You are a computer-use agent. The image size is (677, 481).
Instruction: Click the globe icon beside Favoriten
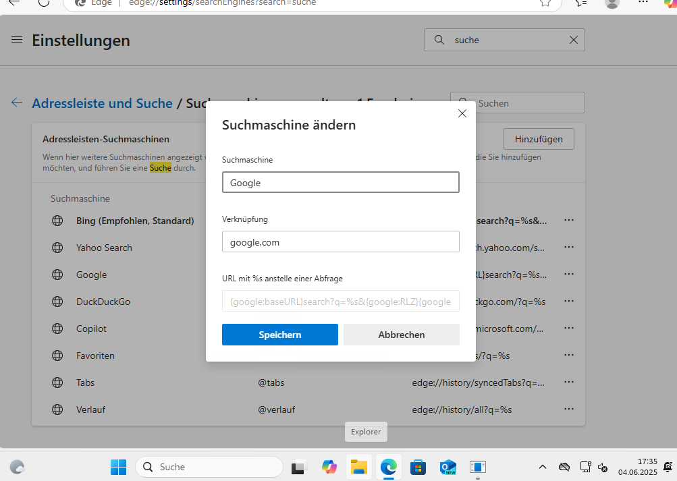tap(57, 356)
